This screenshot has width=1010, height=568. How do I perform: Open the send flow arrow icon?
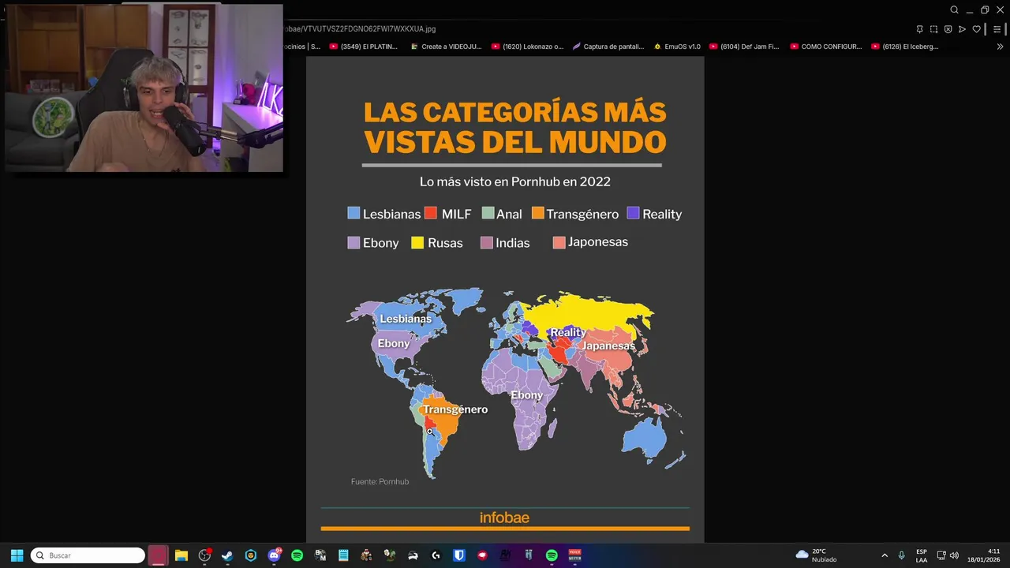click(962, 29)
